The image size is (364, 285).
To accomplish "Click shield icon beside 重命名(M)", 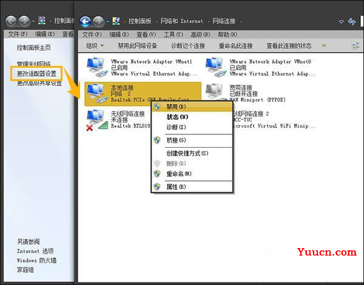I will point(157,174).
